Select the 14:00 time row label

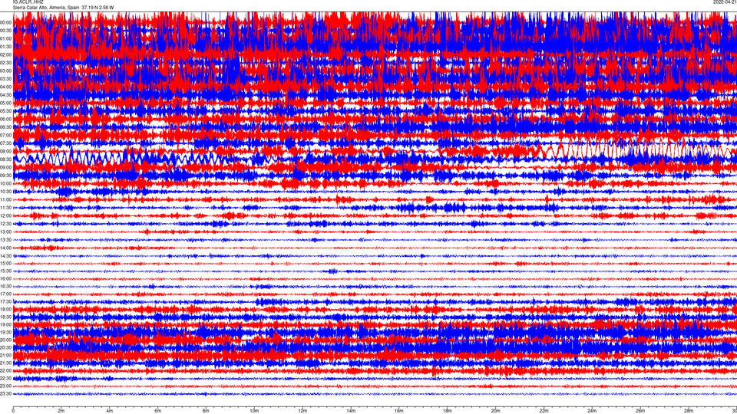coord(5,248)
